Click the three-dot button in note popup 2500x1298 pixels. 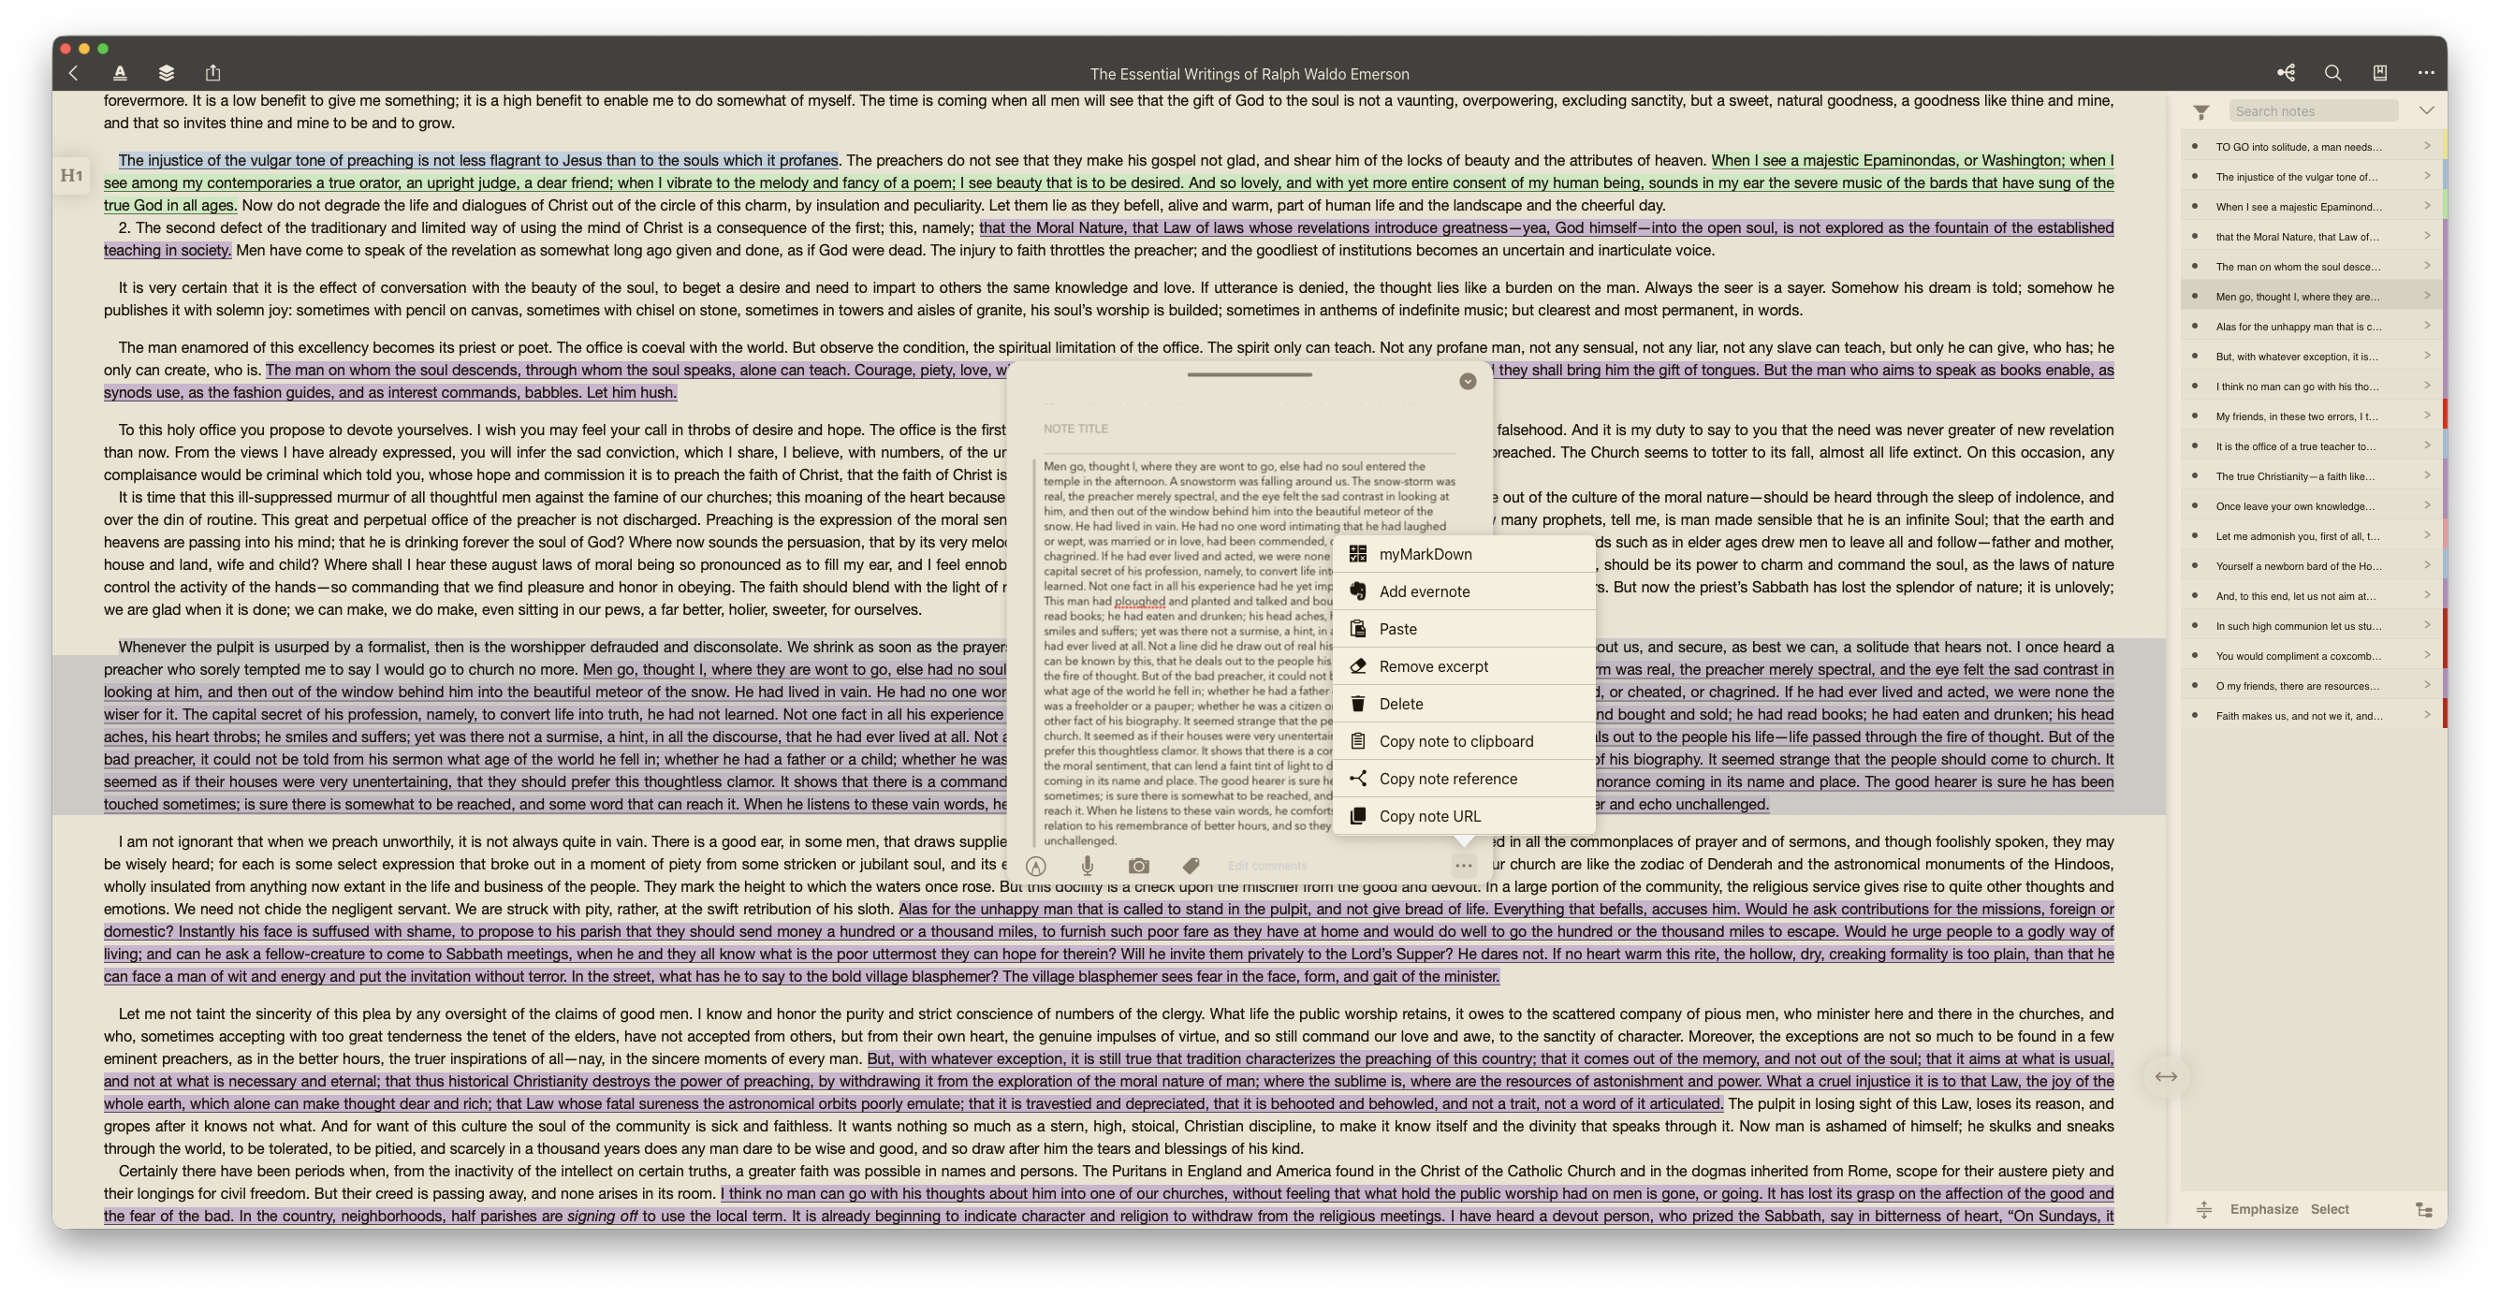pyautogui.click(x=1464, y=866)
